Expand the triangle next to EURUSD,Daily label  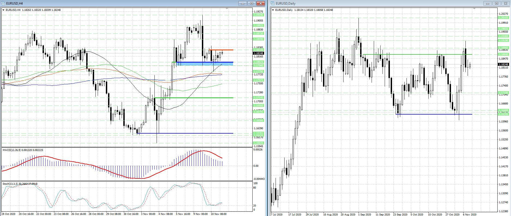pos(273,10)
